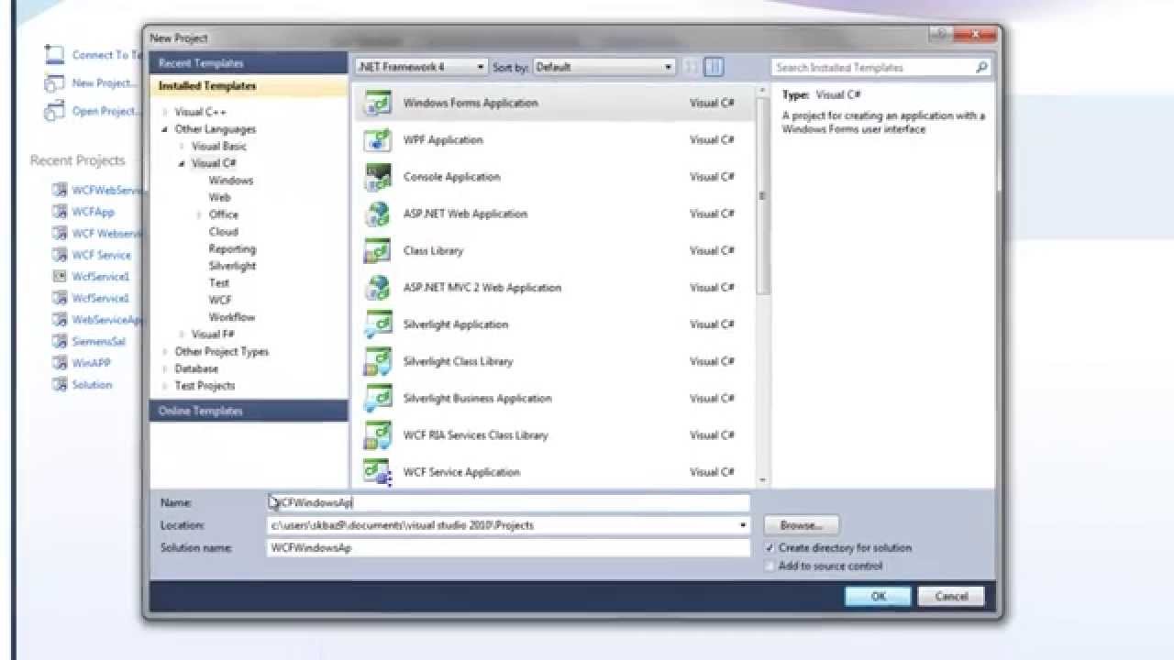Select Windows under Visual C#
The width and height of the screenshot is (1174, 660).
[x=230, y=181]
